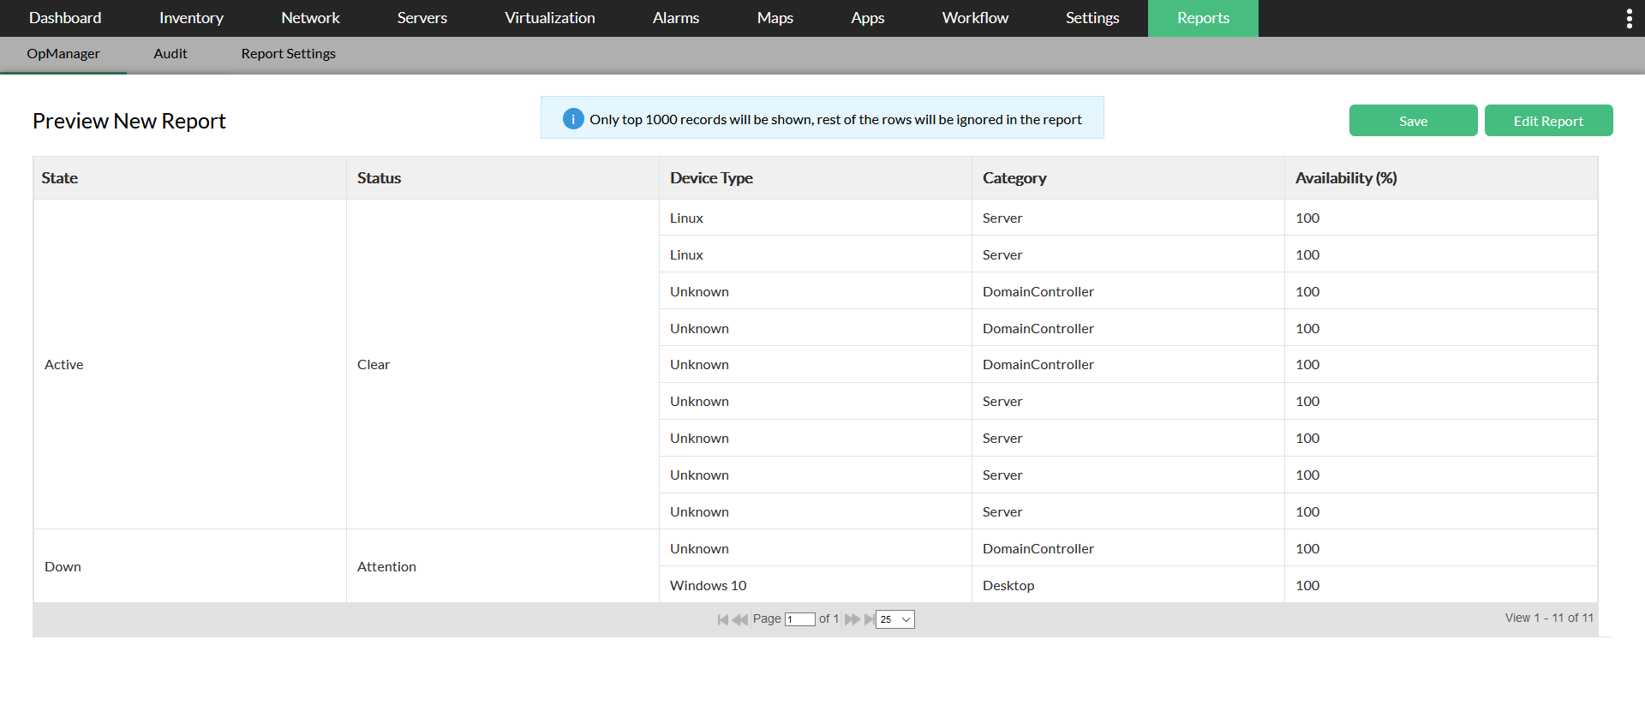This screenshot has height=717, width=1645.
Task: Open the Dashboard menu
Action: click(x=65, y=18)
